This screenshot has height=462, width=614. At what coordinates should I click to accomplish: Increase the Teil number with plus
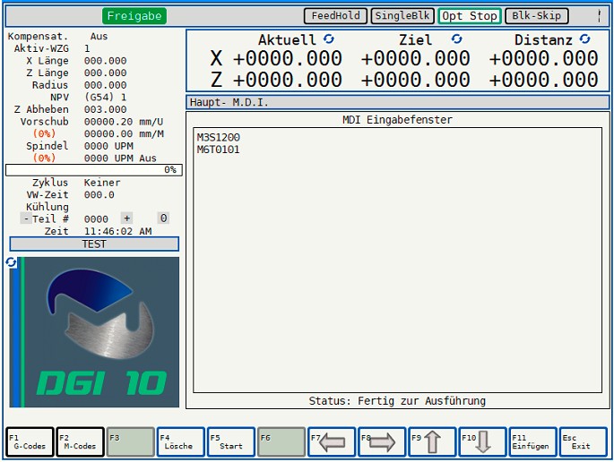(126, 218)
